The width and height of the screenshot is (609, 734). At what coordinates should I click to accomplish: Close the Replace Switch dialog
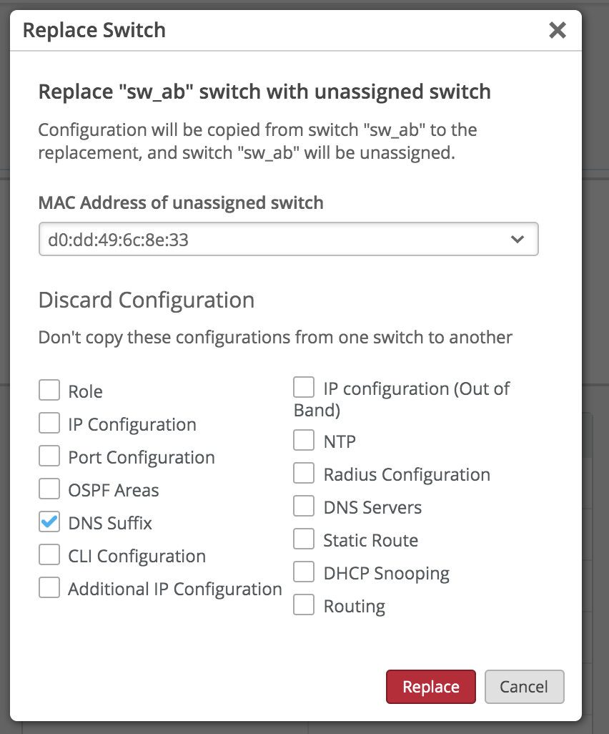[x=557, y=30]
